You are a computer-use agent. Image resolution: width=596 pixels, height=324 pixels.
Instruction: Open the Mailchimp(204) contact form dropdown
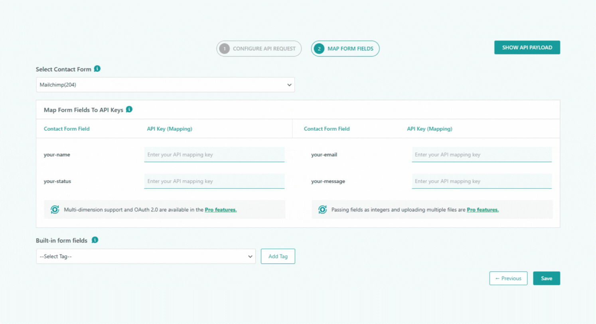tap(165, 85)
